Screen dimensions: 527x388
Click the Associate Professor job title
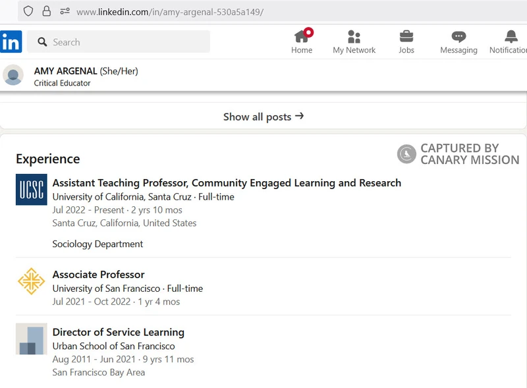click(98, 274)
